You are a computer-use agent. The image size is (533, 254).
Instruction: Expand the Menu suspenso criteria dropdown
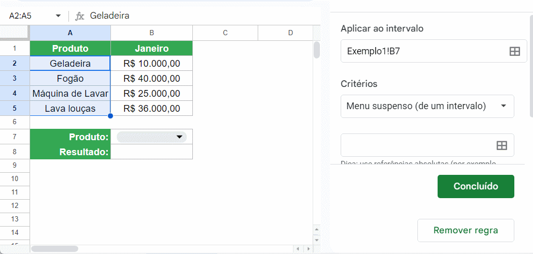pos(503,106)
